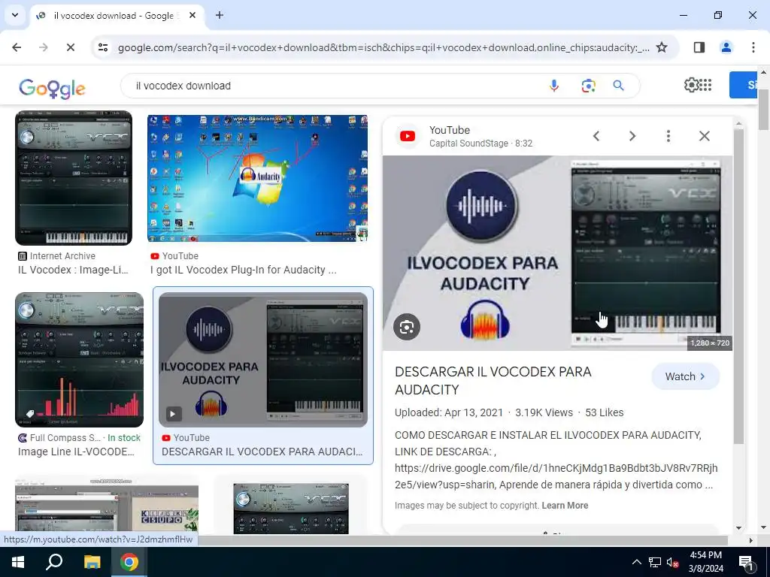Show hidden system tray icons
This screenshot has width=770, height=577.
click(636, 562)
